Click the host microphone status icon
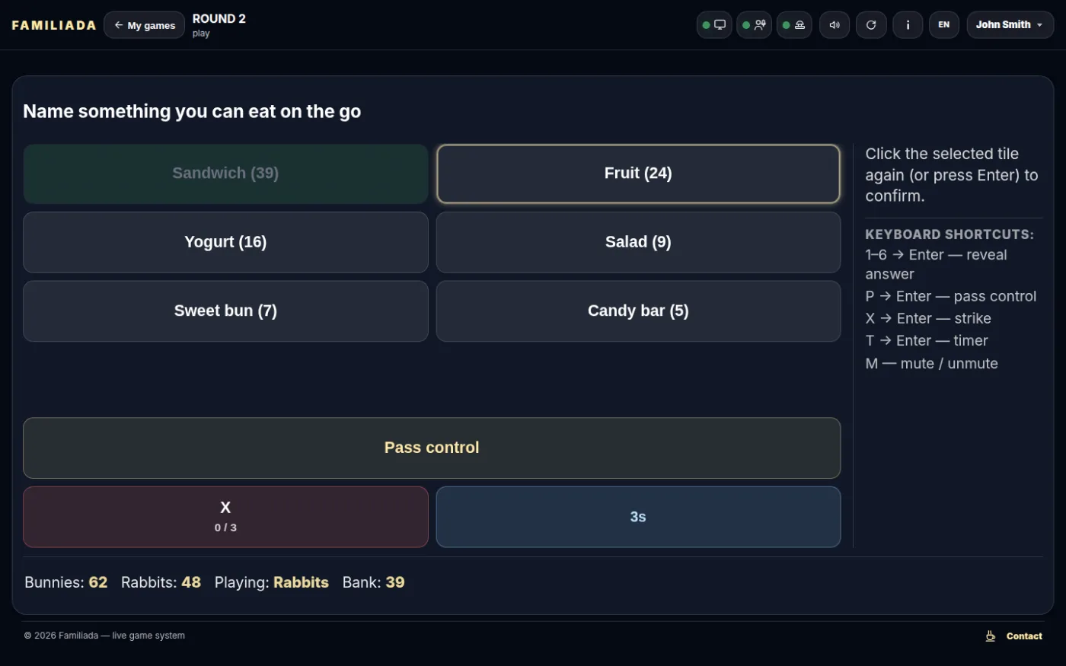Screen dimensions: 1066x666 pos(754,25)
